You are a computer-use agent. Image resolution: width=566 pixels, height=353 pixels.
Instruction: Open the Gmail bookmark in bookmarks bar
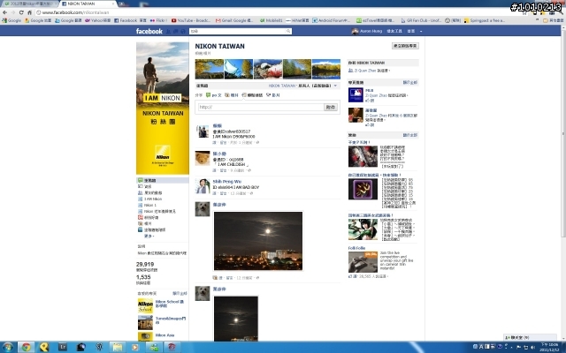234,20
